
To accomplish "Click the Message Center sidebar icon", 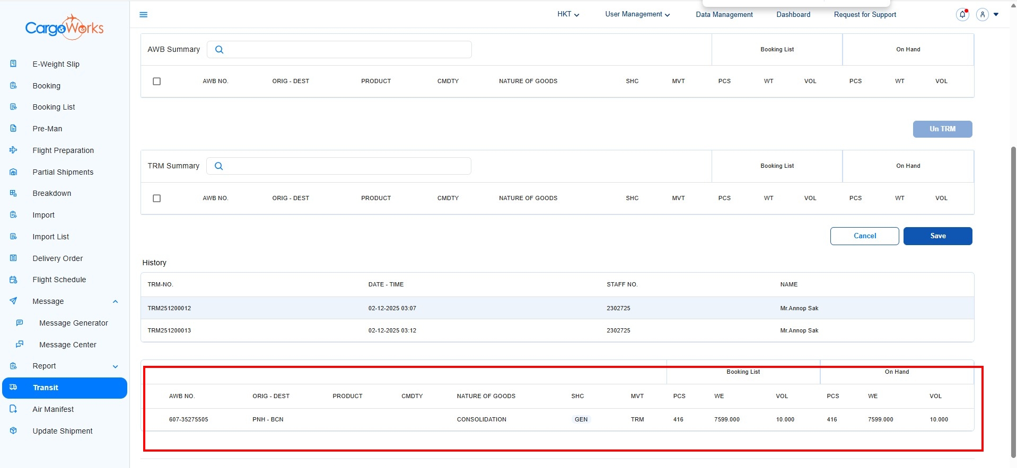I will point(20,344).
